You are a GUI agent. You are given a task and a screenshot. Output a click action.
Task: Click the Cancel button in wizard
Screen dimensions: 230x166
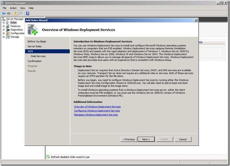point(183,139)
